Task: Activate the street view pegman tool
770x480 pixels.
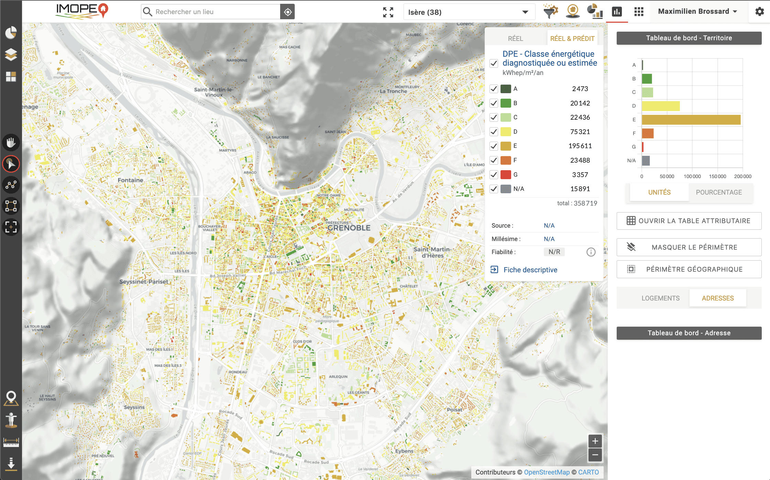Action: coord(11,420)
